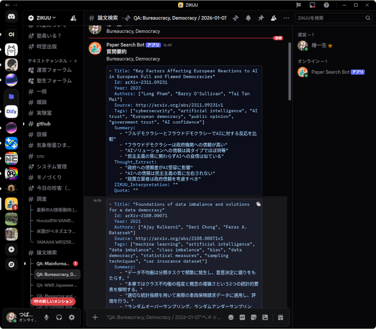The height and width of the screenshot is (329, 376).
Task: Open user settings gear
Action: [x=71, y=317]
